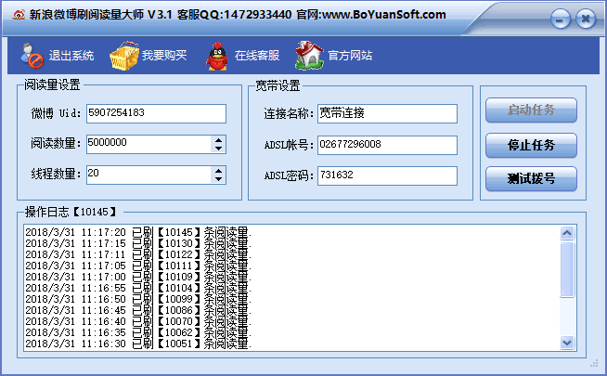Decrease 阅读数量 with down arrow
Screen dimensions: 607x376
[x=218, y=149]
